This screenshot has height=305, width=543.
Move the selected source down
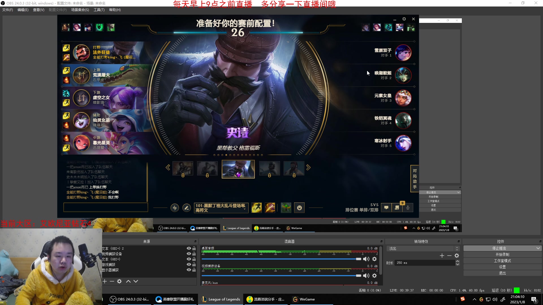click(x=136, y=281)
